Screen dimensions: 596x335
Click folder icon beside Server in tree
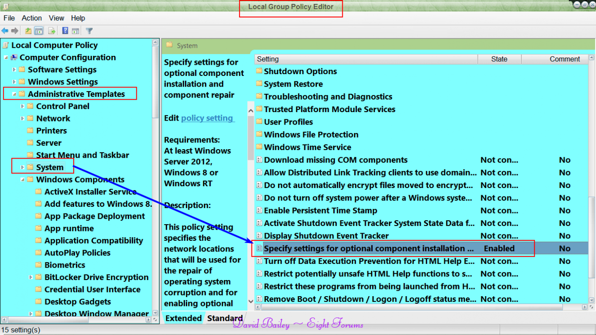[x=30, y=143]
